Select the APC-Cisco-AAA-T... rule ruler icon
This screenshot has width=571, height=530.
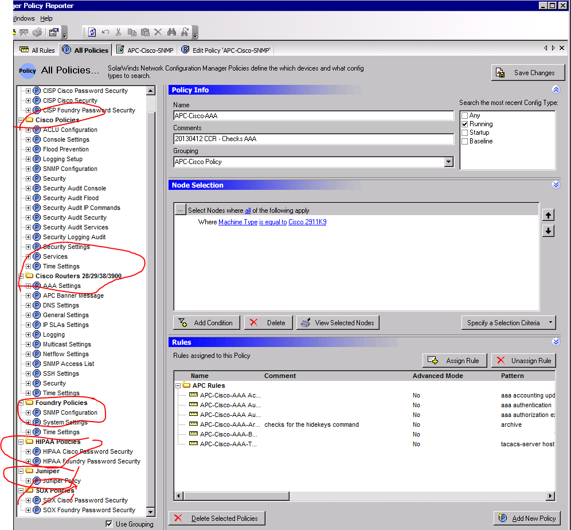click(x=193, y=443)
